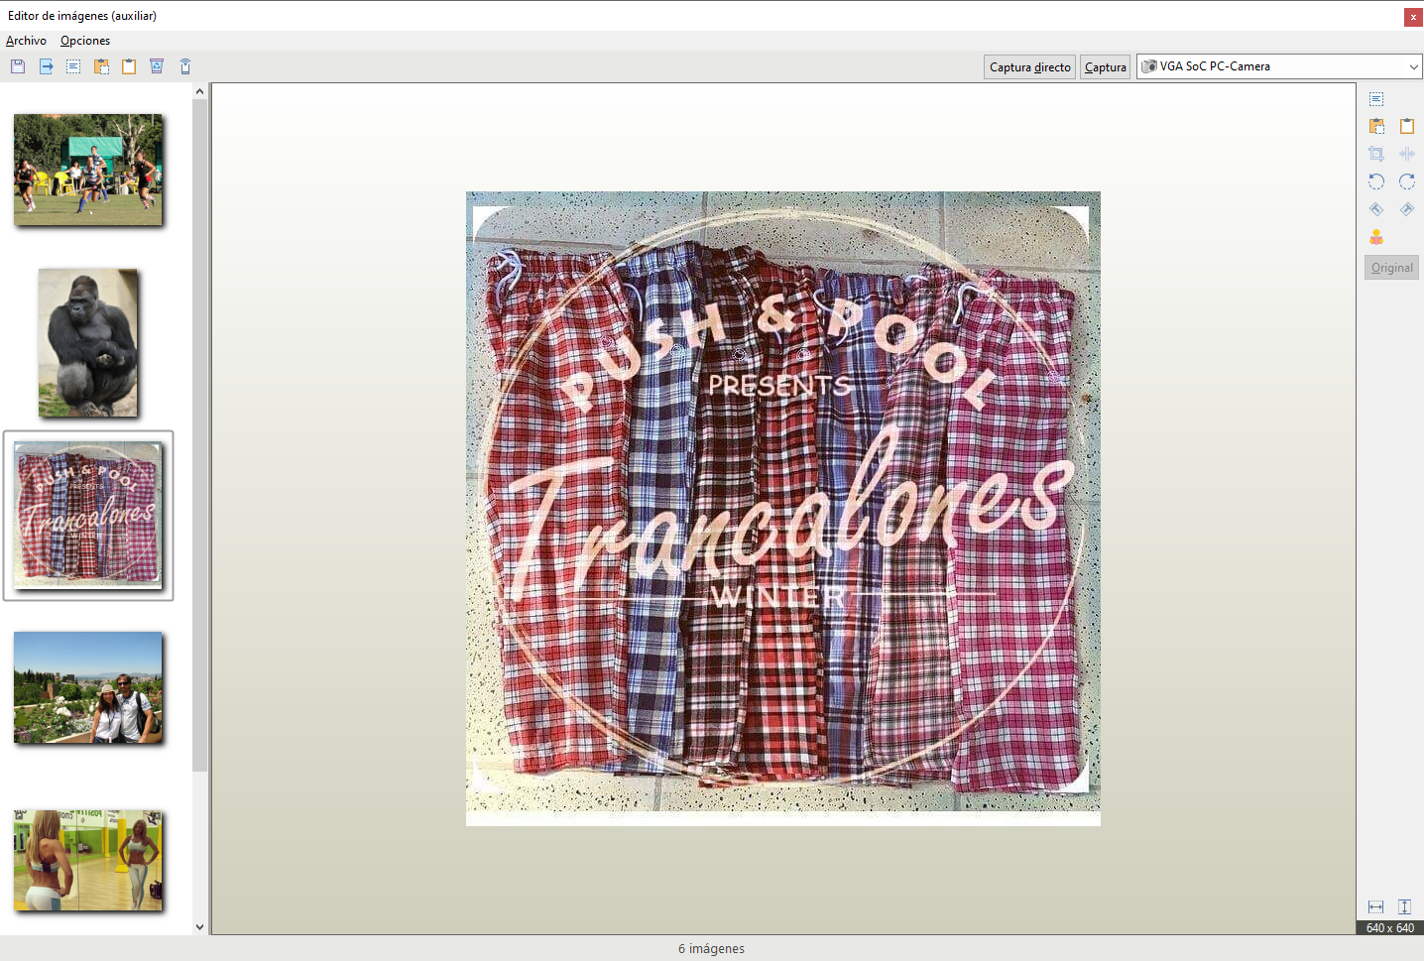Click the fit-to-width horizontal arrows icon

[1375, 906]
